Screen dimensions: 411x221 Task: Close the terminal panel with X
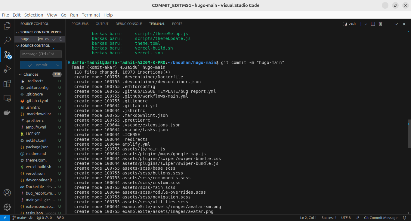[x=403, y=24]
